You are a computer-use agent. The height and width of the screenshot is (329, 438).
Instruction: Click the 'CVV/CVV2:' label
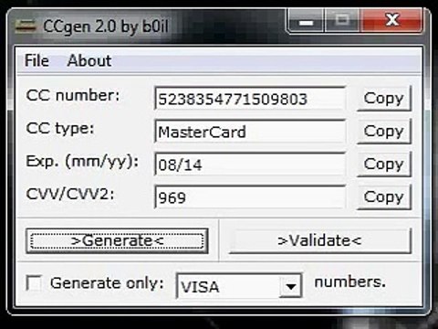(x=70, y=194)
